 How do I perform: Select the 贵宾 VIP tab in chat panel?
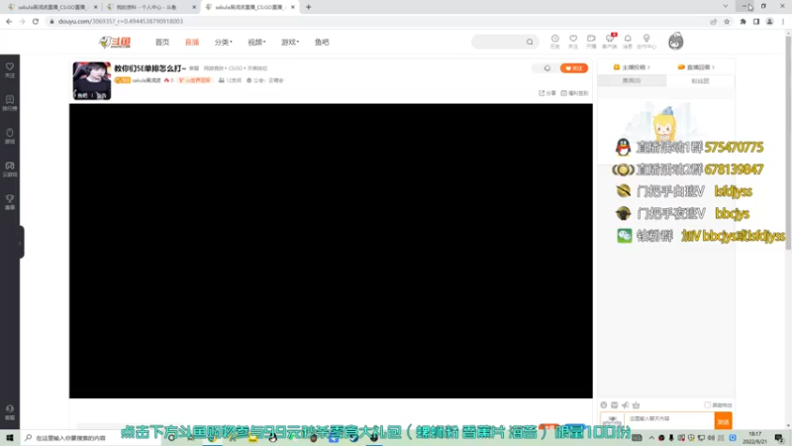(x=632, y=81)
